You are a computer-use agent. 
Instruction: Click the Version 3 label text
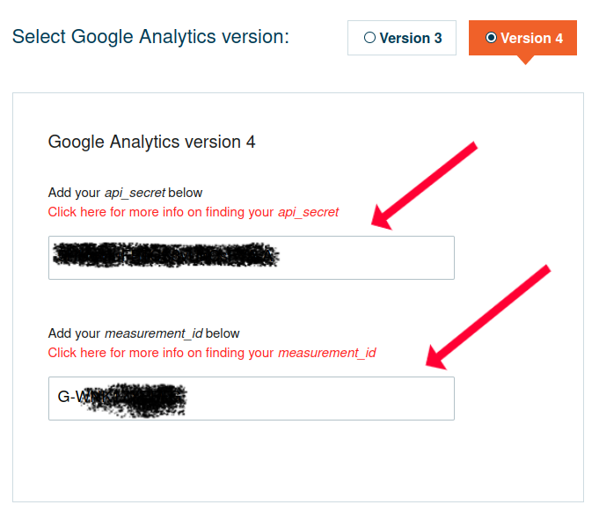pyautogui.click(x=411, y=38)
